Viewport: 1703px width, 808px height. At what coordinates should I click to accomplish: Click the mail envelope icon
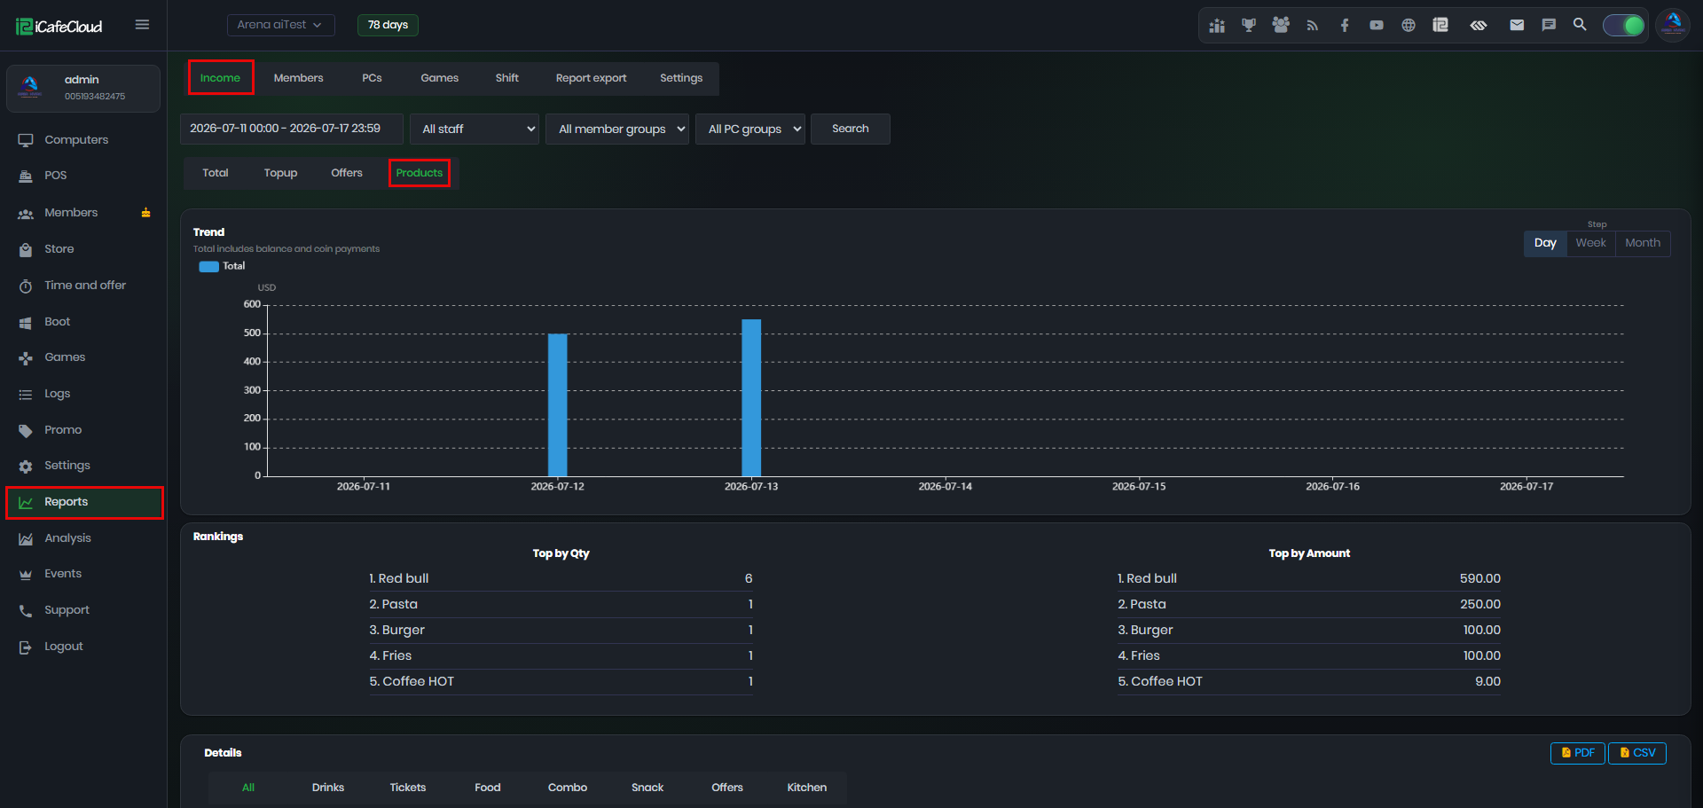tap(1517, 25)
